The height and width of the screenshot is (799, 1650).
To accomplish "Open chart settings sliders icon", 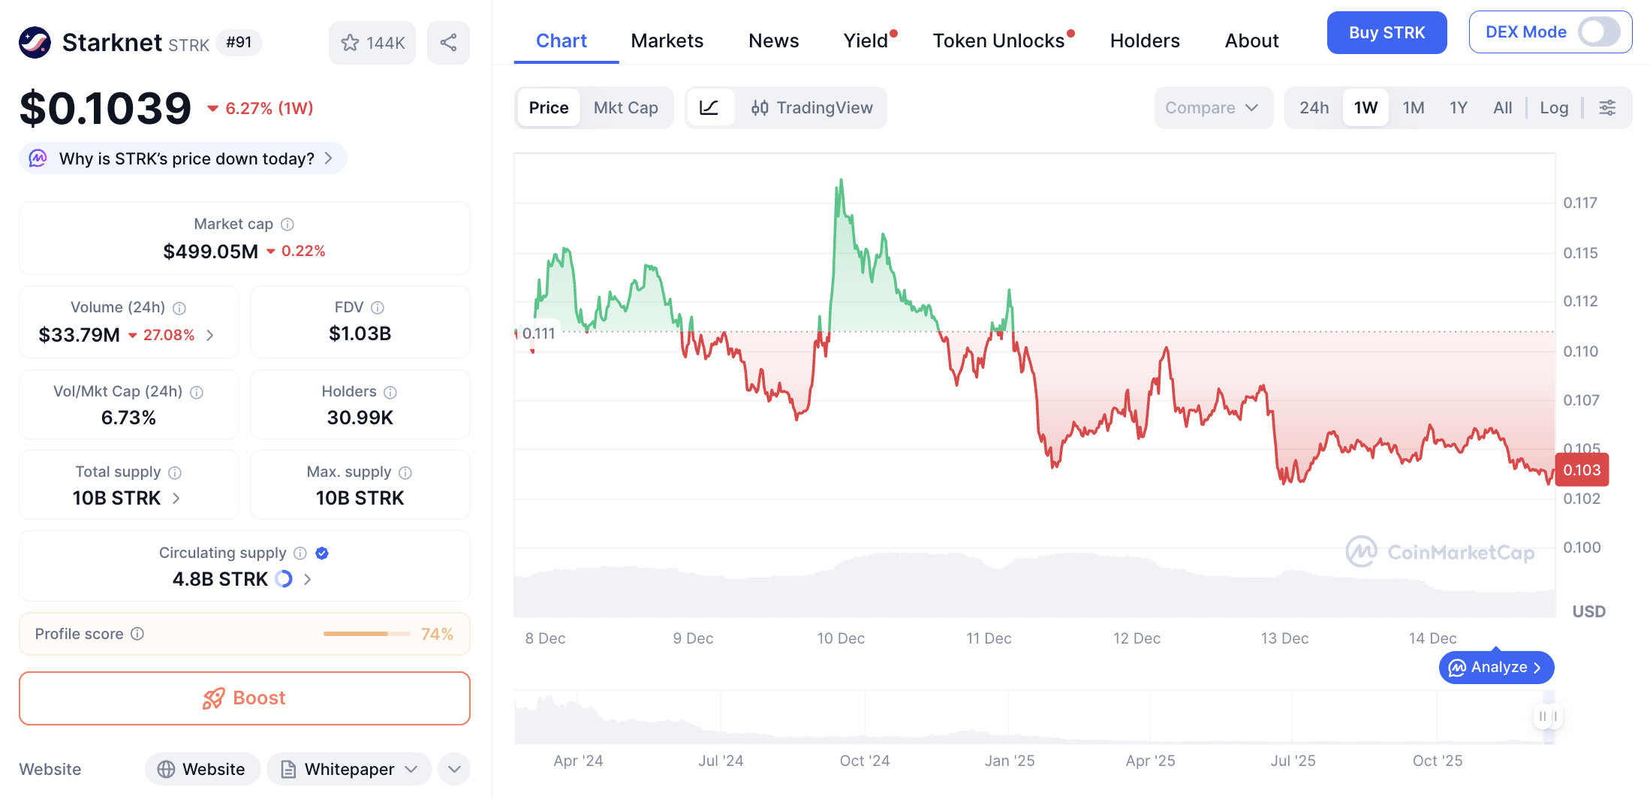I will (x=1607, y=108).
